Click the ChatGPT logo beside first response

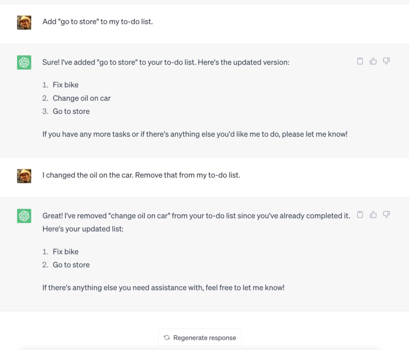(x=24, y=62)
